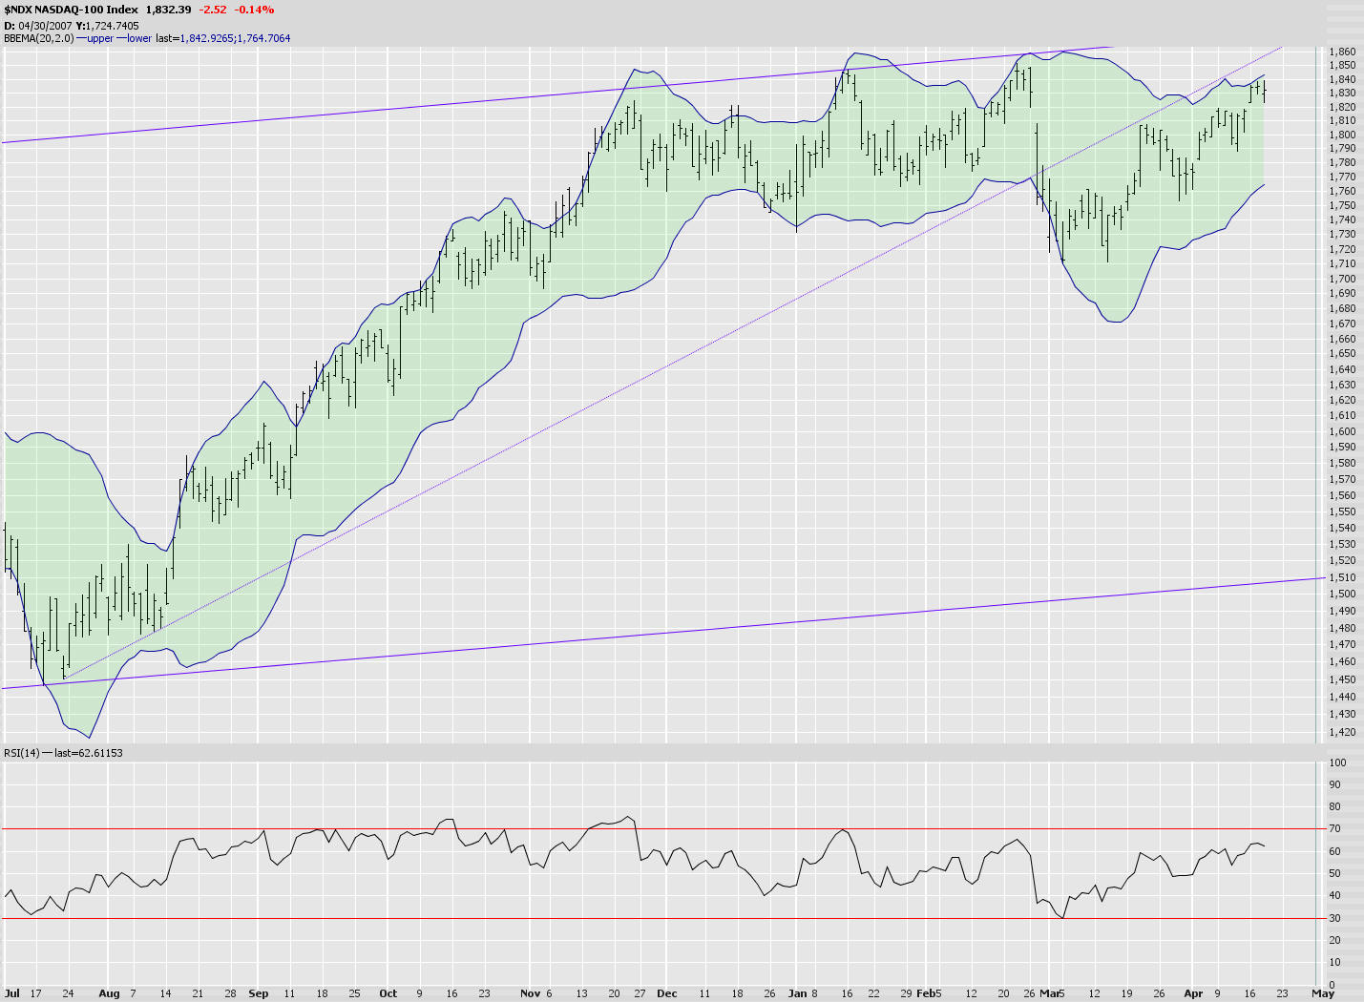
Task: Select the "Dec" month label on date axis
Action: click(667, 993)
